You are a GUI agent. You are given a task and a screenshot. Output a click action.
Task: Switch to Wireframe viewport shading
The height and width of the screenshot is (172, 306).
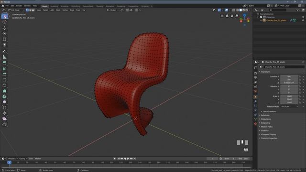click(x=238, y=10)
